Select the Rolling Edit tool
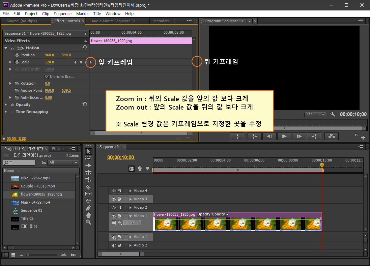 88,173
